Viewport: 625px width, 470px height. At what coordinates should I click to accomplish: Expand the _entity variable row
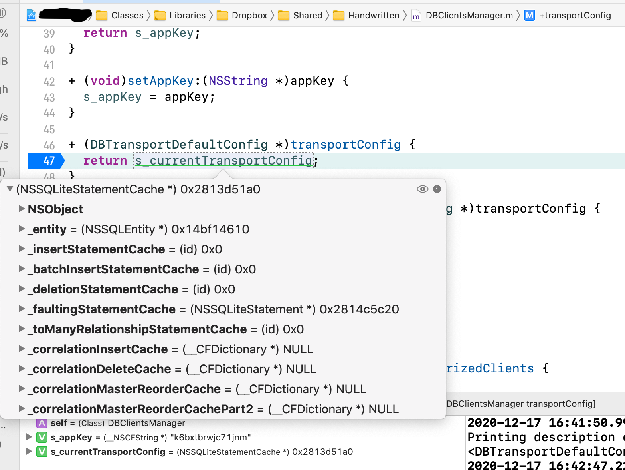click(22, 229)
